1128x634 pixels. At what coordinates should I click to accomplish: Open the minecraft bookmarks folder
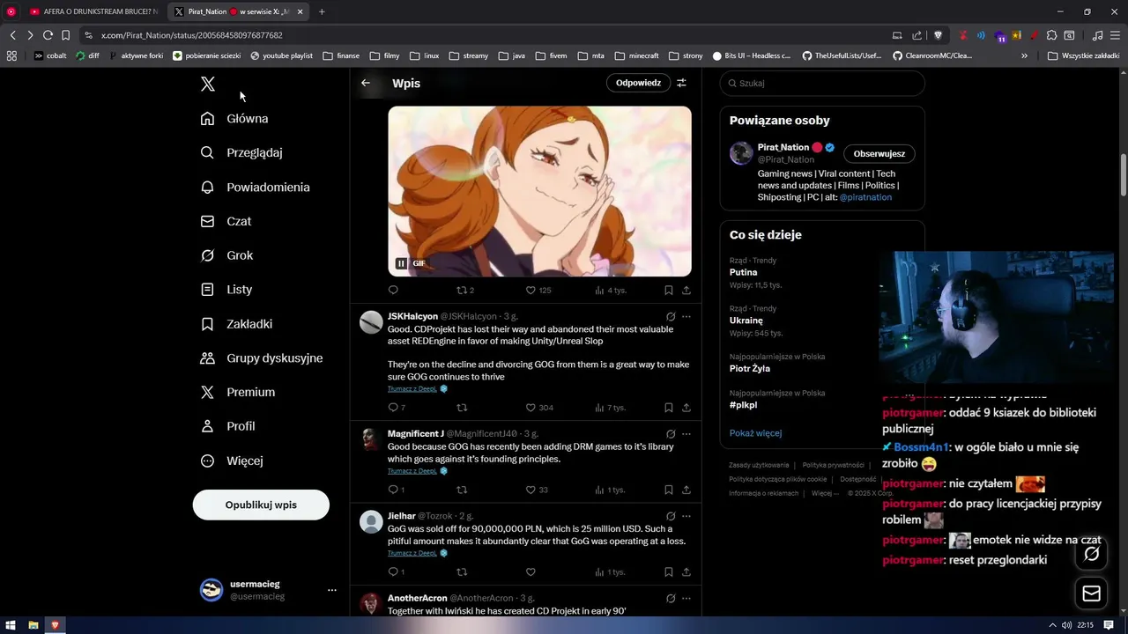point(636,55)
